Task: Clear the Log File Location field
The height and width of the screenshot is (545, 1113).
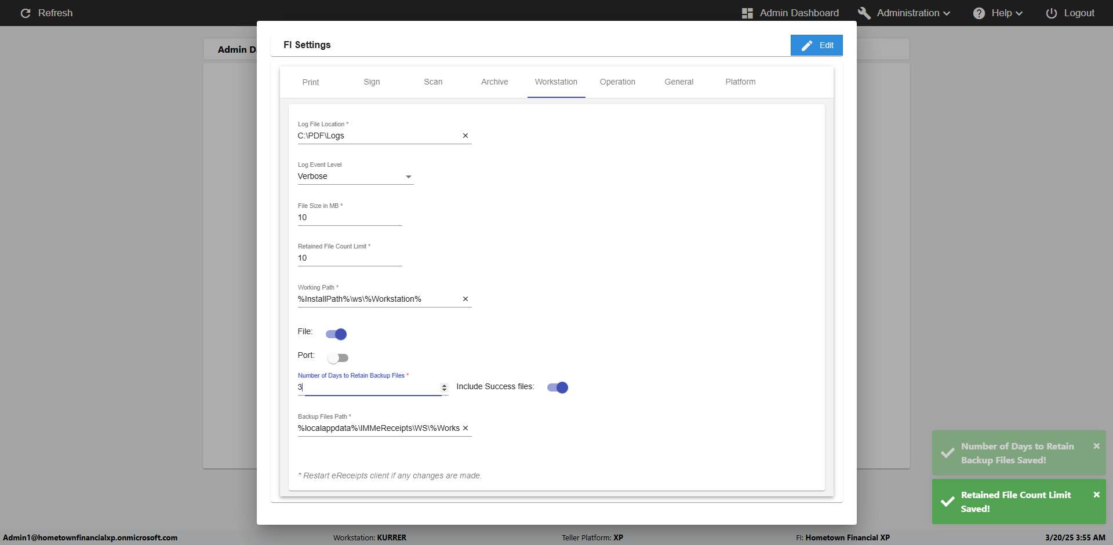Action: click(465, 136)
